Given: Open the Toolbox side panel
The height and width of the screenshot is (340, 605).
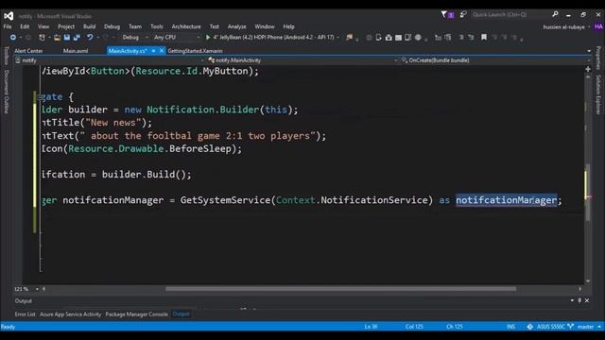Looking at the screenshot, I should (7, 56).
